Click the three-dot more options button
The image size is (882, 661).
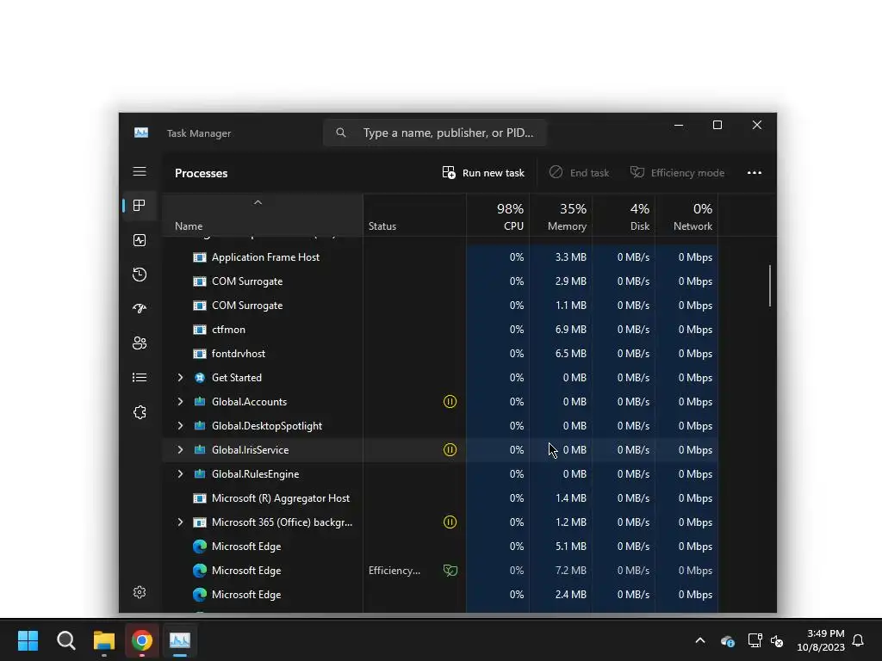coord(755,172)
